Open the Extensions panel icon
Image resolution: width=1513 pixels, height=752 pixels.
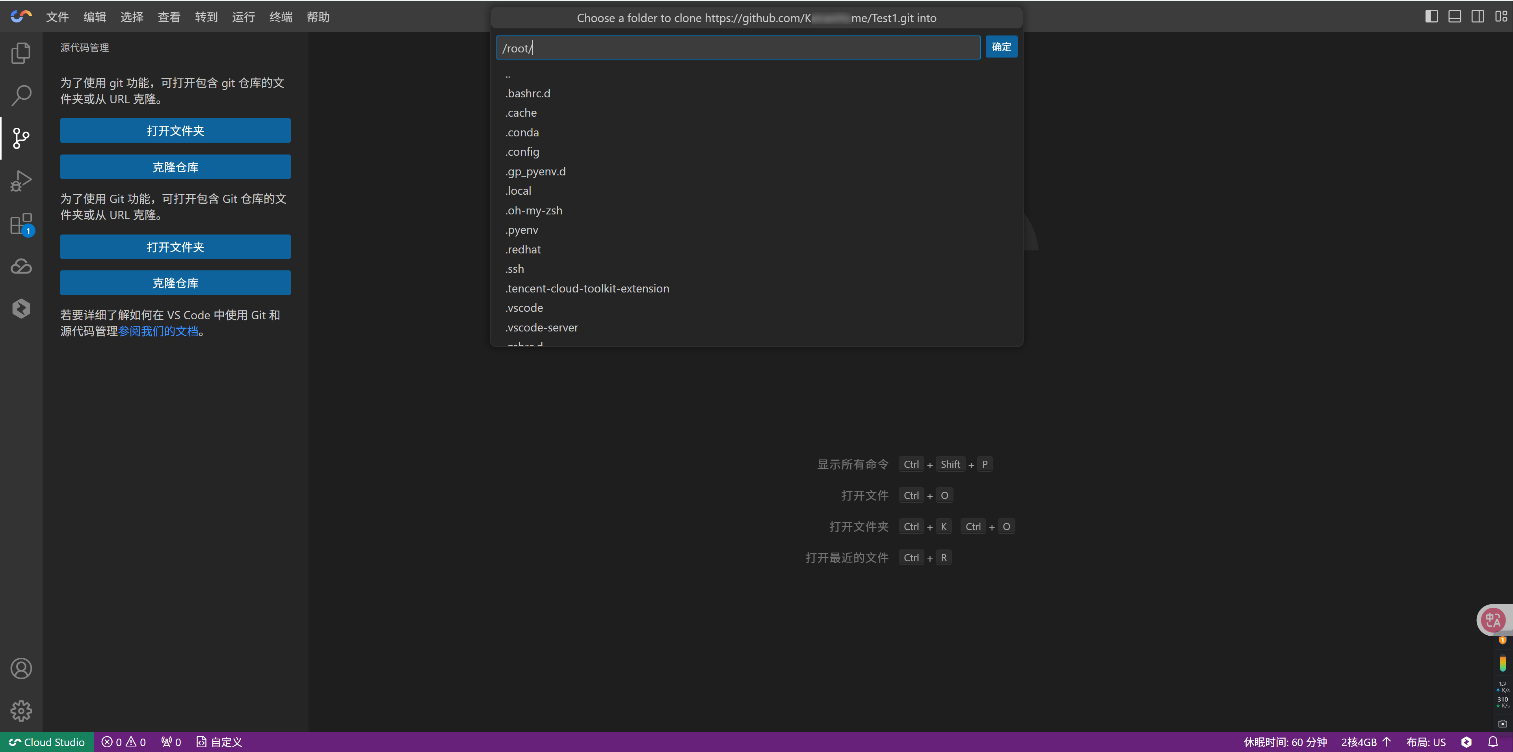point(21,224)
